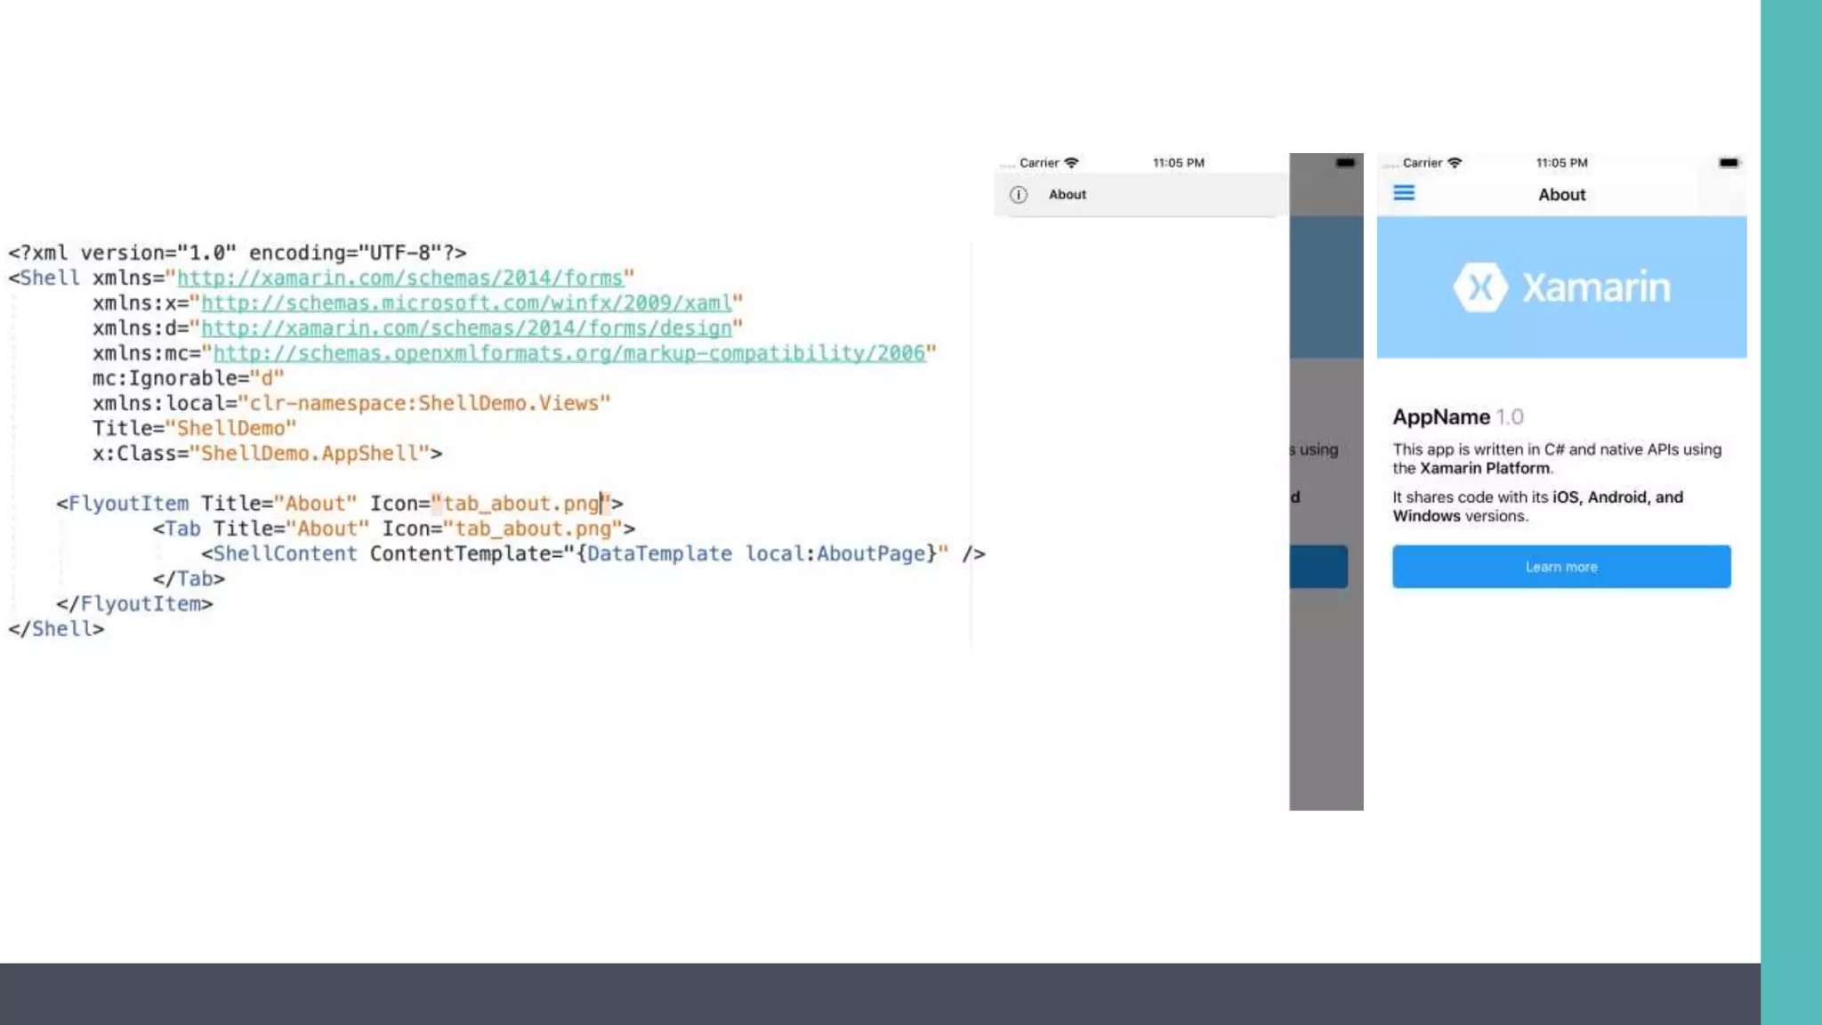Open the openxmlformats markup-compatibility link

(x=569, y=353)
